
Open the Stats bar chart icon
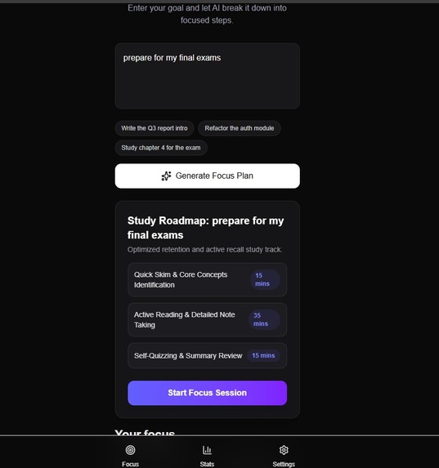pyautogui.click(x=207, y=450)
